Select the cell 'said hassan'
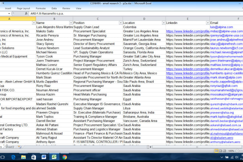The image size is (243, 162). [54, 99]
